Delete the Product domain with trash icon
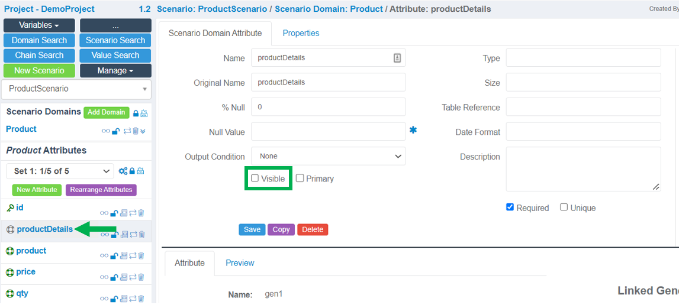Screen dimensions: 679x305 [x=136, y=131]
